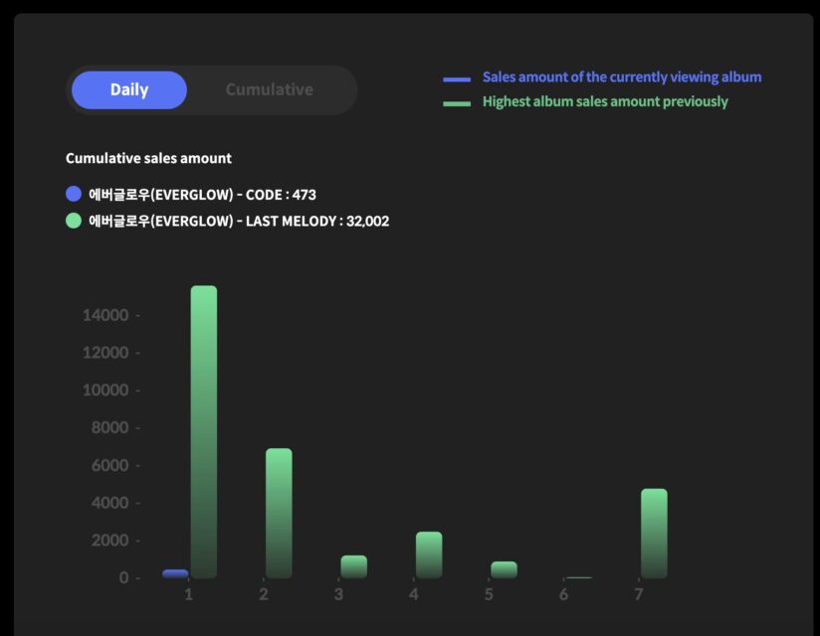
Task: Select the Daily view tab
Action: pos(129,89)
